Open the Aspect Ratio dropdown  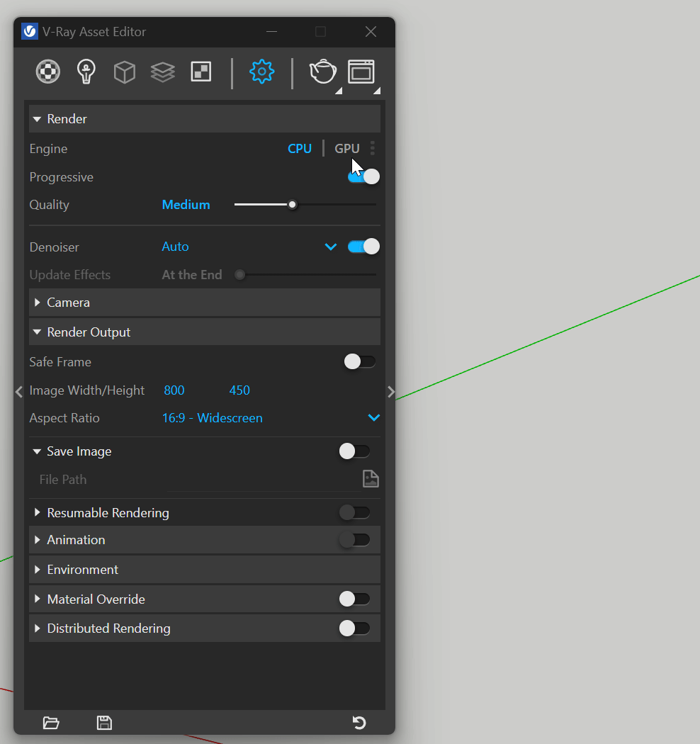coord(373,418)
